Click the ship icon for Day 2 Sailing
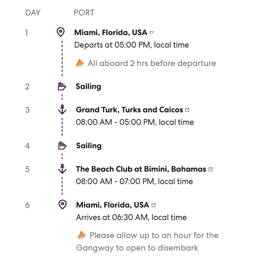 coord(62,86)
